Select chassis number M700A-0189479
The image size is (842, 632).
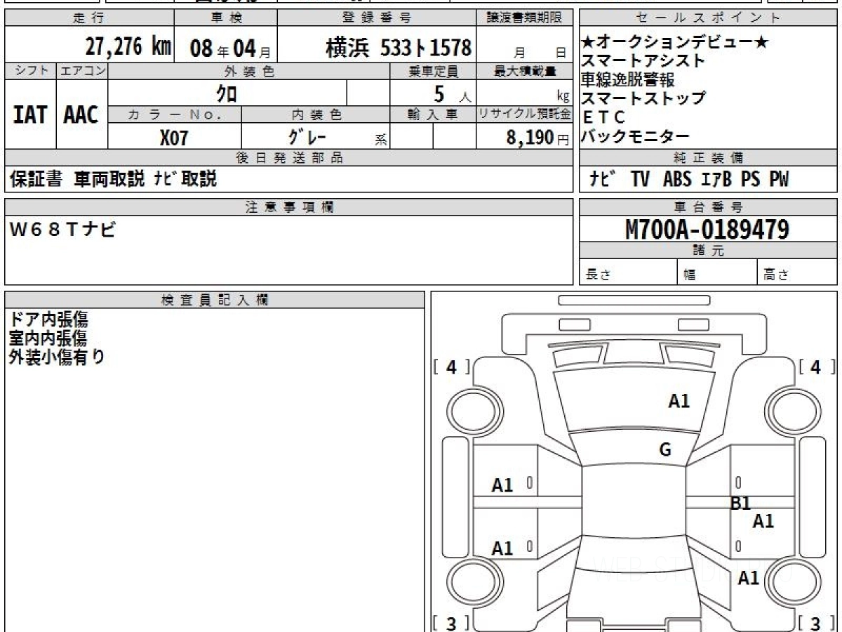(707, 229)
